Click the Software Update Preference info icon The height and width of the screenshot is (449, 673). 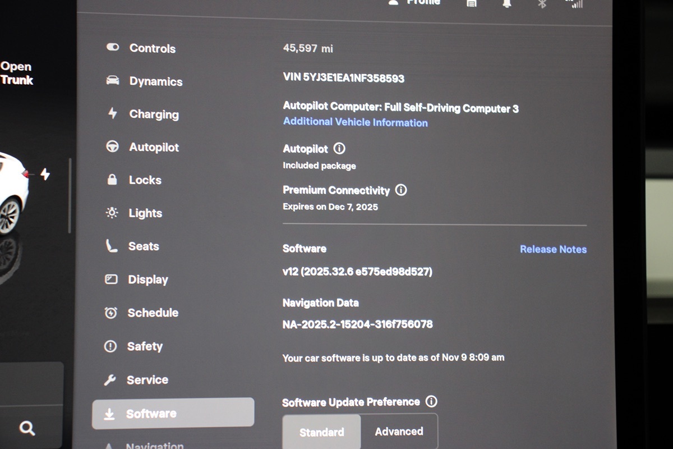[x=431, y=401]
